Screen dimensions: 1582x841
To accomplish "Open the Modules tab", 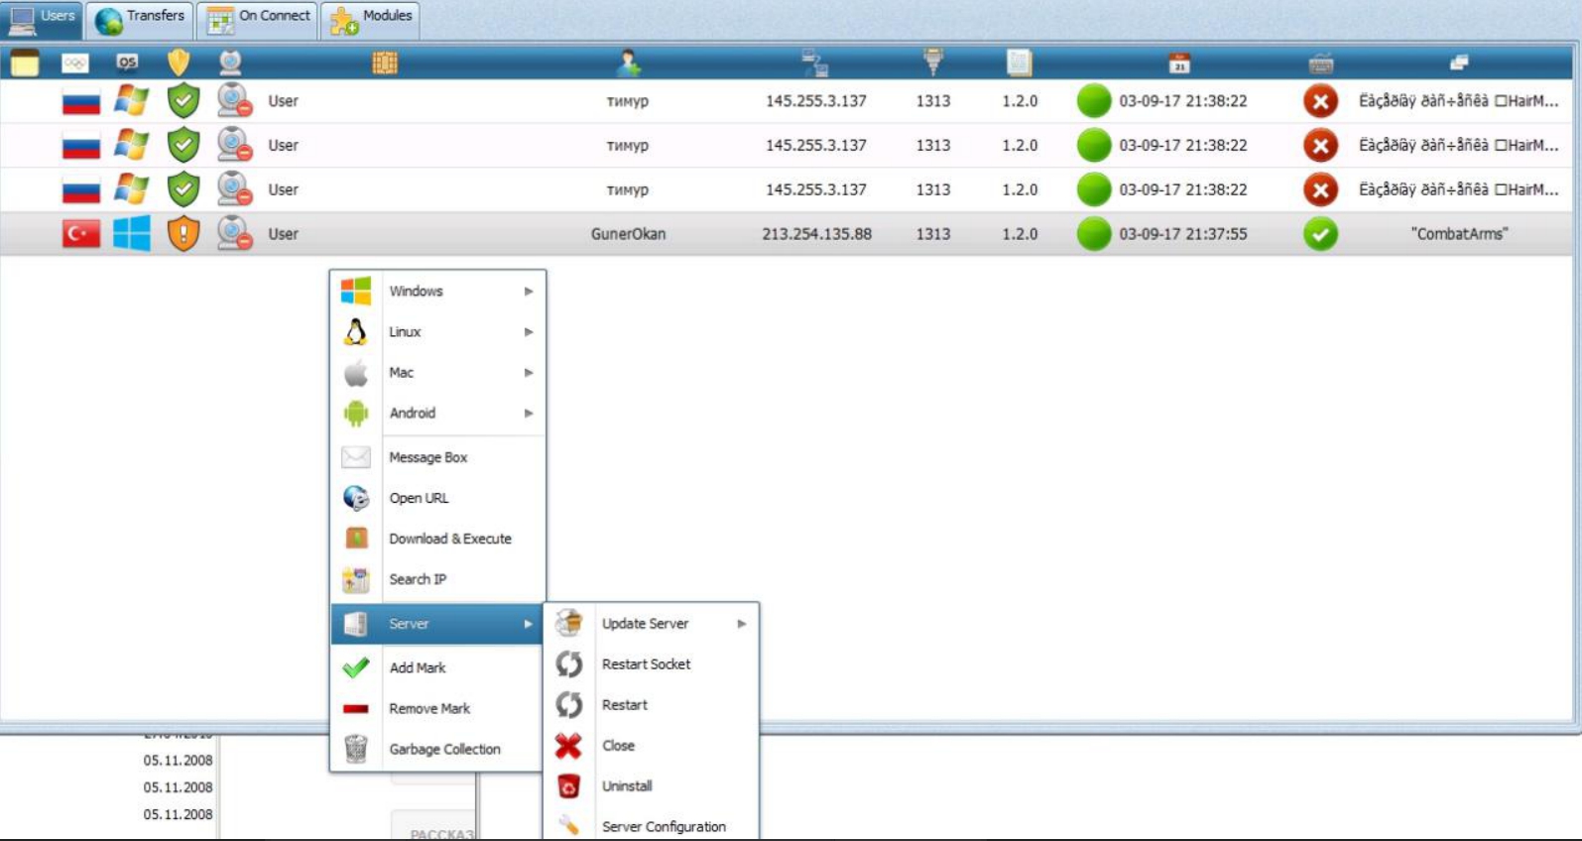I will coord(371,17).
